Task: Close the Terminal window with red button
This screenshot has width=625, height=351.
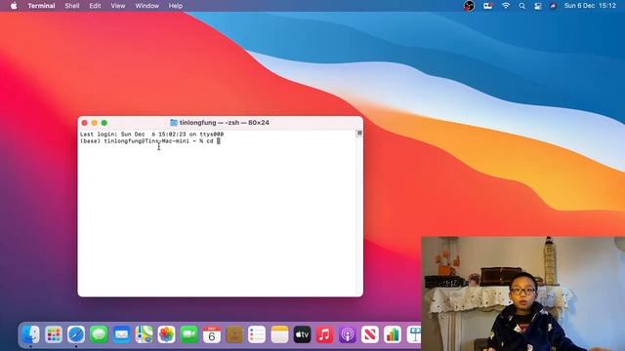Action: point(84,123)
